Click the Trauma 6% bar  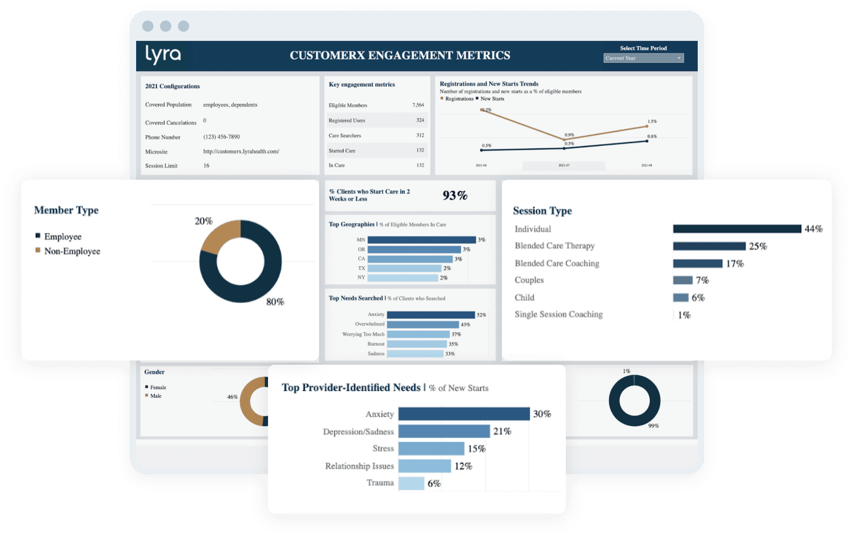click(411, 483)
